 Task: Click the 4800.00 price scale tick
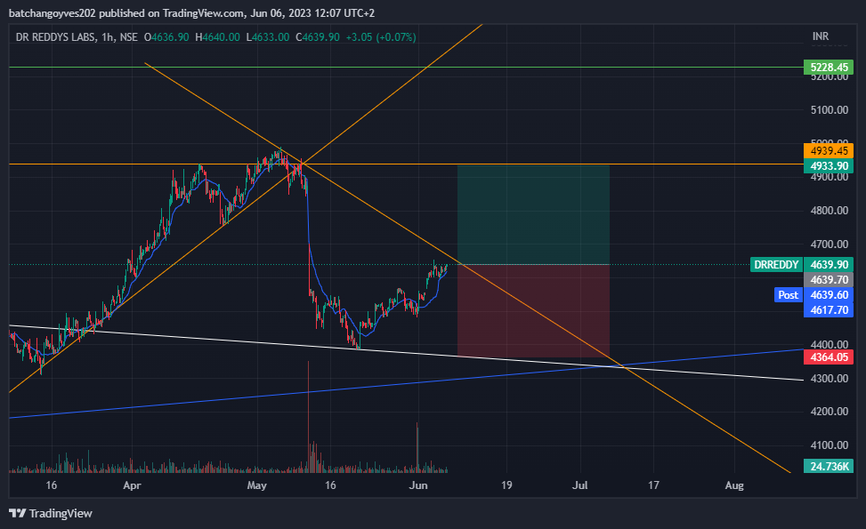click(x=829, y=210)
